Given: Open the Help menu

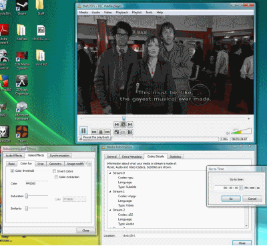Looking at the screenshot, I should click(160, 13).
